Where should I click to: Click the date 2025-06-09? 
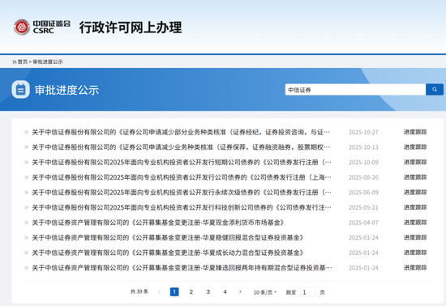(363, 192)
